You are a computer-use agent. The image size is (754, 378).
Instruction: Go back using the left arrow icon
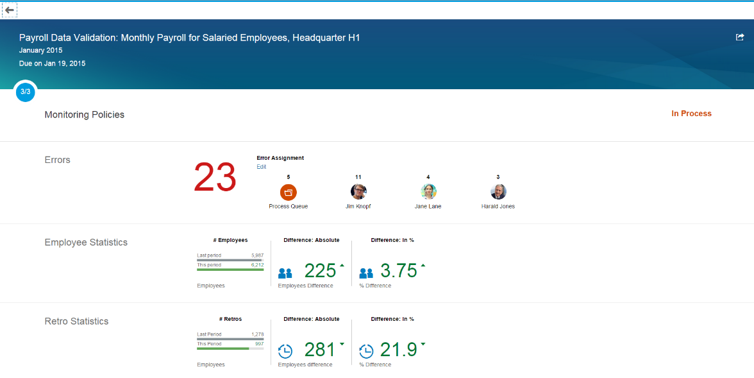[x=9, y=10]
